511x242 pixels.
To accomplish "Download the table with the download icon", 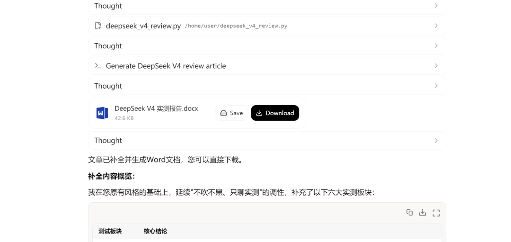I will coord(423,213).
